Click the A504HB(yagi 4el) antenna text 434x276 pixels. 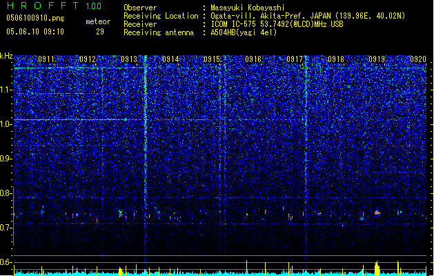244,32
